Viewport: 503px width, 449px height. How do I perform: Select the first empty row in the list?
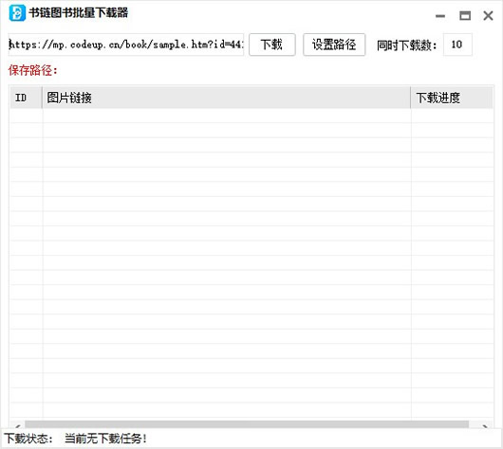pyautogui.click(x=251, y=116)
